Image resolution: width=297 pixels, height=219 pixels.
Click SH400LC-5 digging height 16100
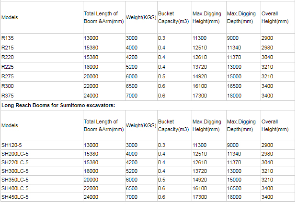pos(200,188)
